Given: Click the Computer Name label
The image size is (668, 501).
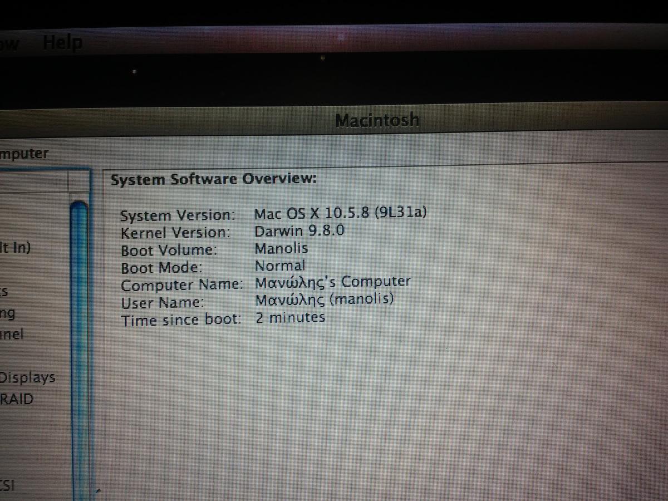Looking at the screenshot, I should 182,286.
